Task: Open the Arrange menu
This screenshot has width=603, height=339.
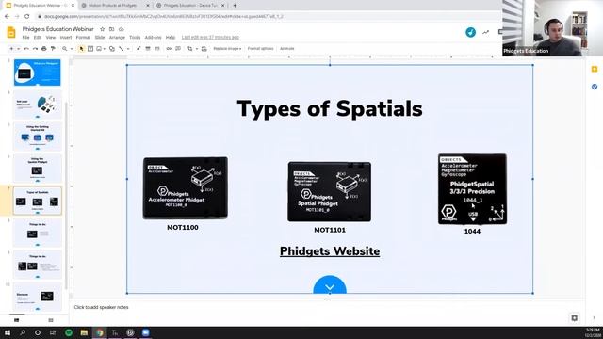Action: [x=117, y=38]
